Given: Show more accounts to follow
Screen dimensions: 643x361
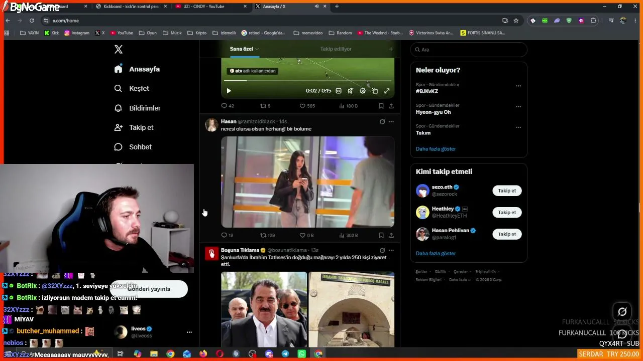Looking at the screenshot, I should [x=436, y=254].
